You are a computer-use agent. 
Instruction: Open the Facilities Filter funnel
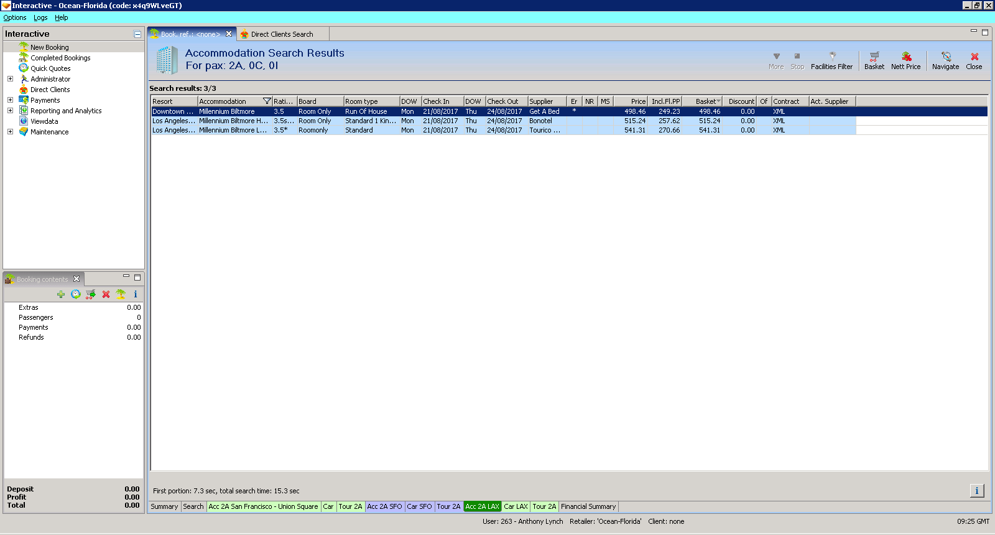tap(832, 60)
